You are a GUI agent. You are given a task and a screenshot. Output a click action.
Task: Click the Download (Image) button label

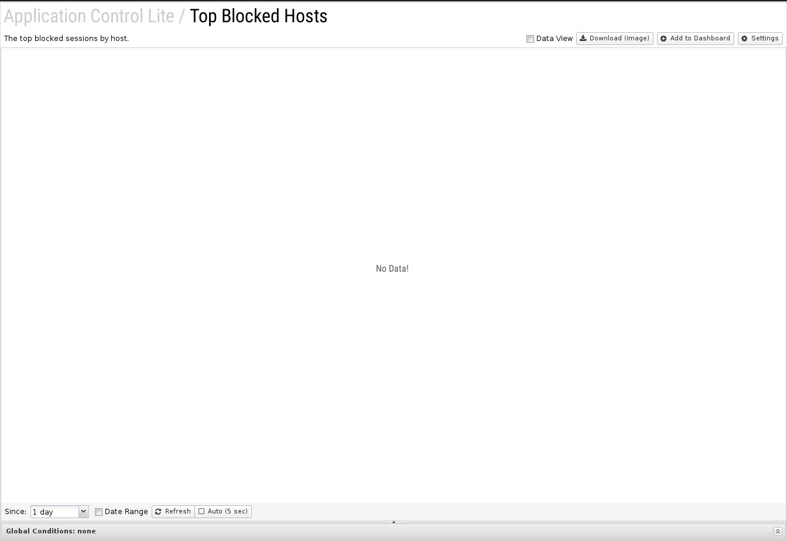pos(619,39)
